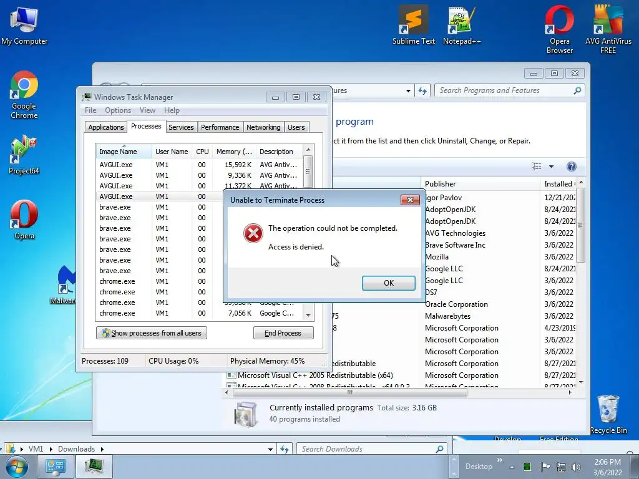Open Project64 desktop shortcut

(24, 155)
